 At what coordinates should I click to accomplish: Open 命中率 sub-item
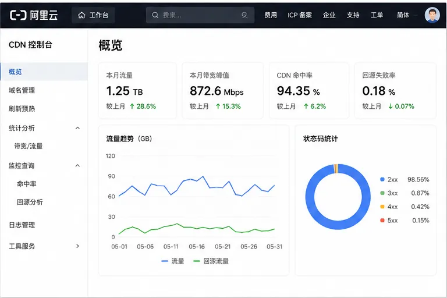[27, 184]
